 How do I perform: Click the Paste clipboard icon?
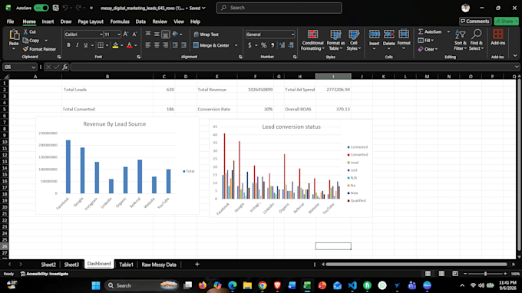pyautogui.click(x=14, y=35)
